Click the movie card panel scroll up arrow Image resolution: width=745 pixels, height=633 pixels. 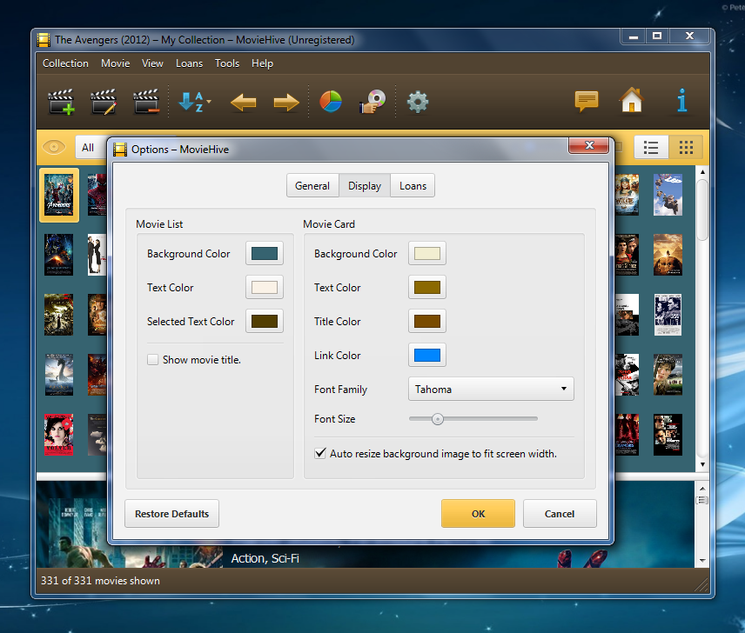[x=702, y=489]
